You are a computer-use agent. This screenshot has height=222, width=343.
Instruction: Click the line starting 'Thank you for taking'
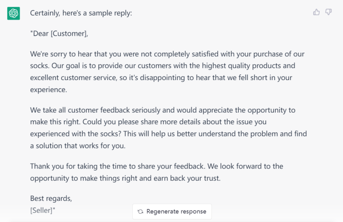[156, 166]
